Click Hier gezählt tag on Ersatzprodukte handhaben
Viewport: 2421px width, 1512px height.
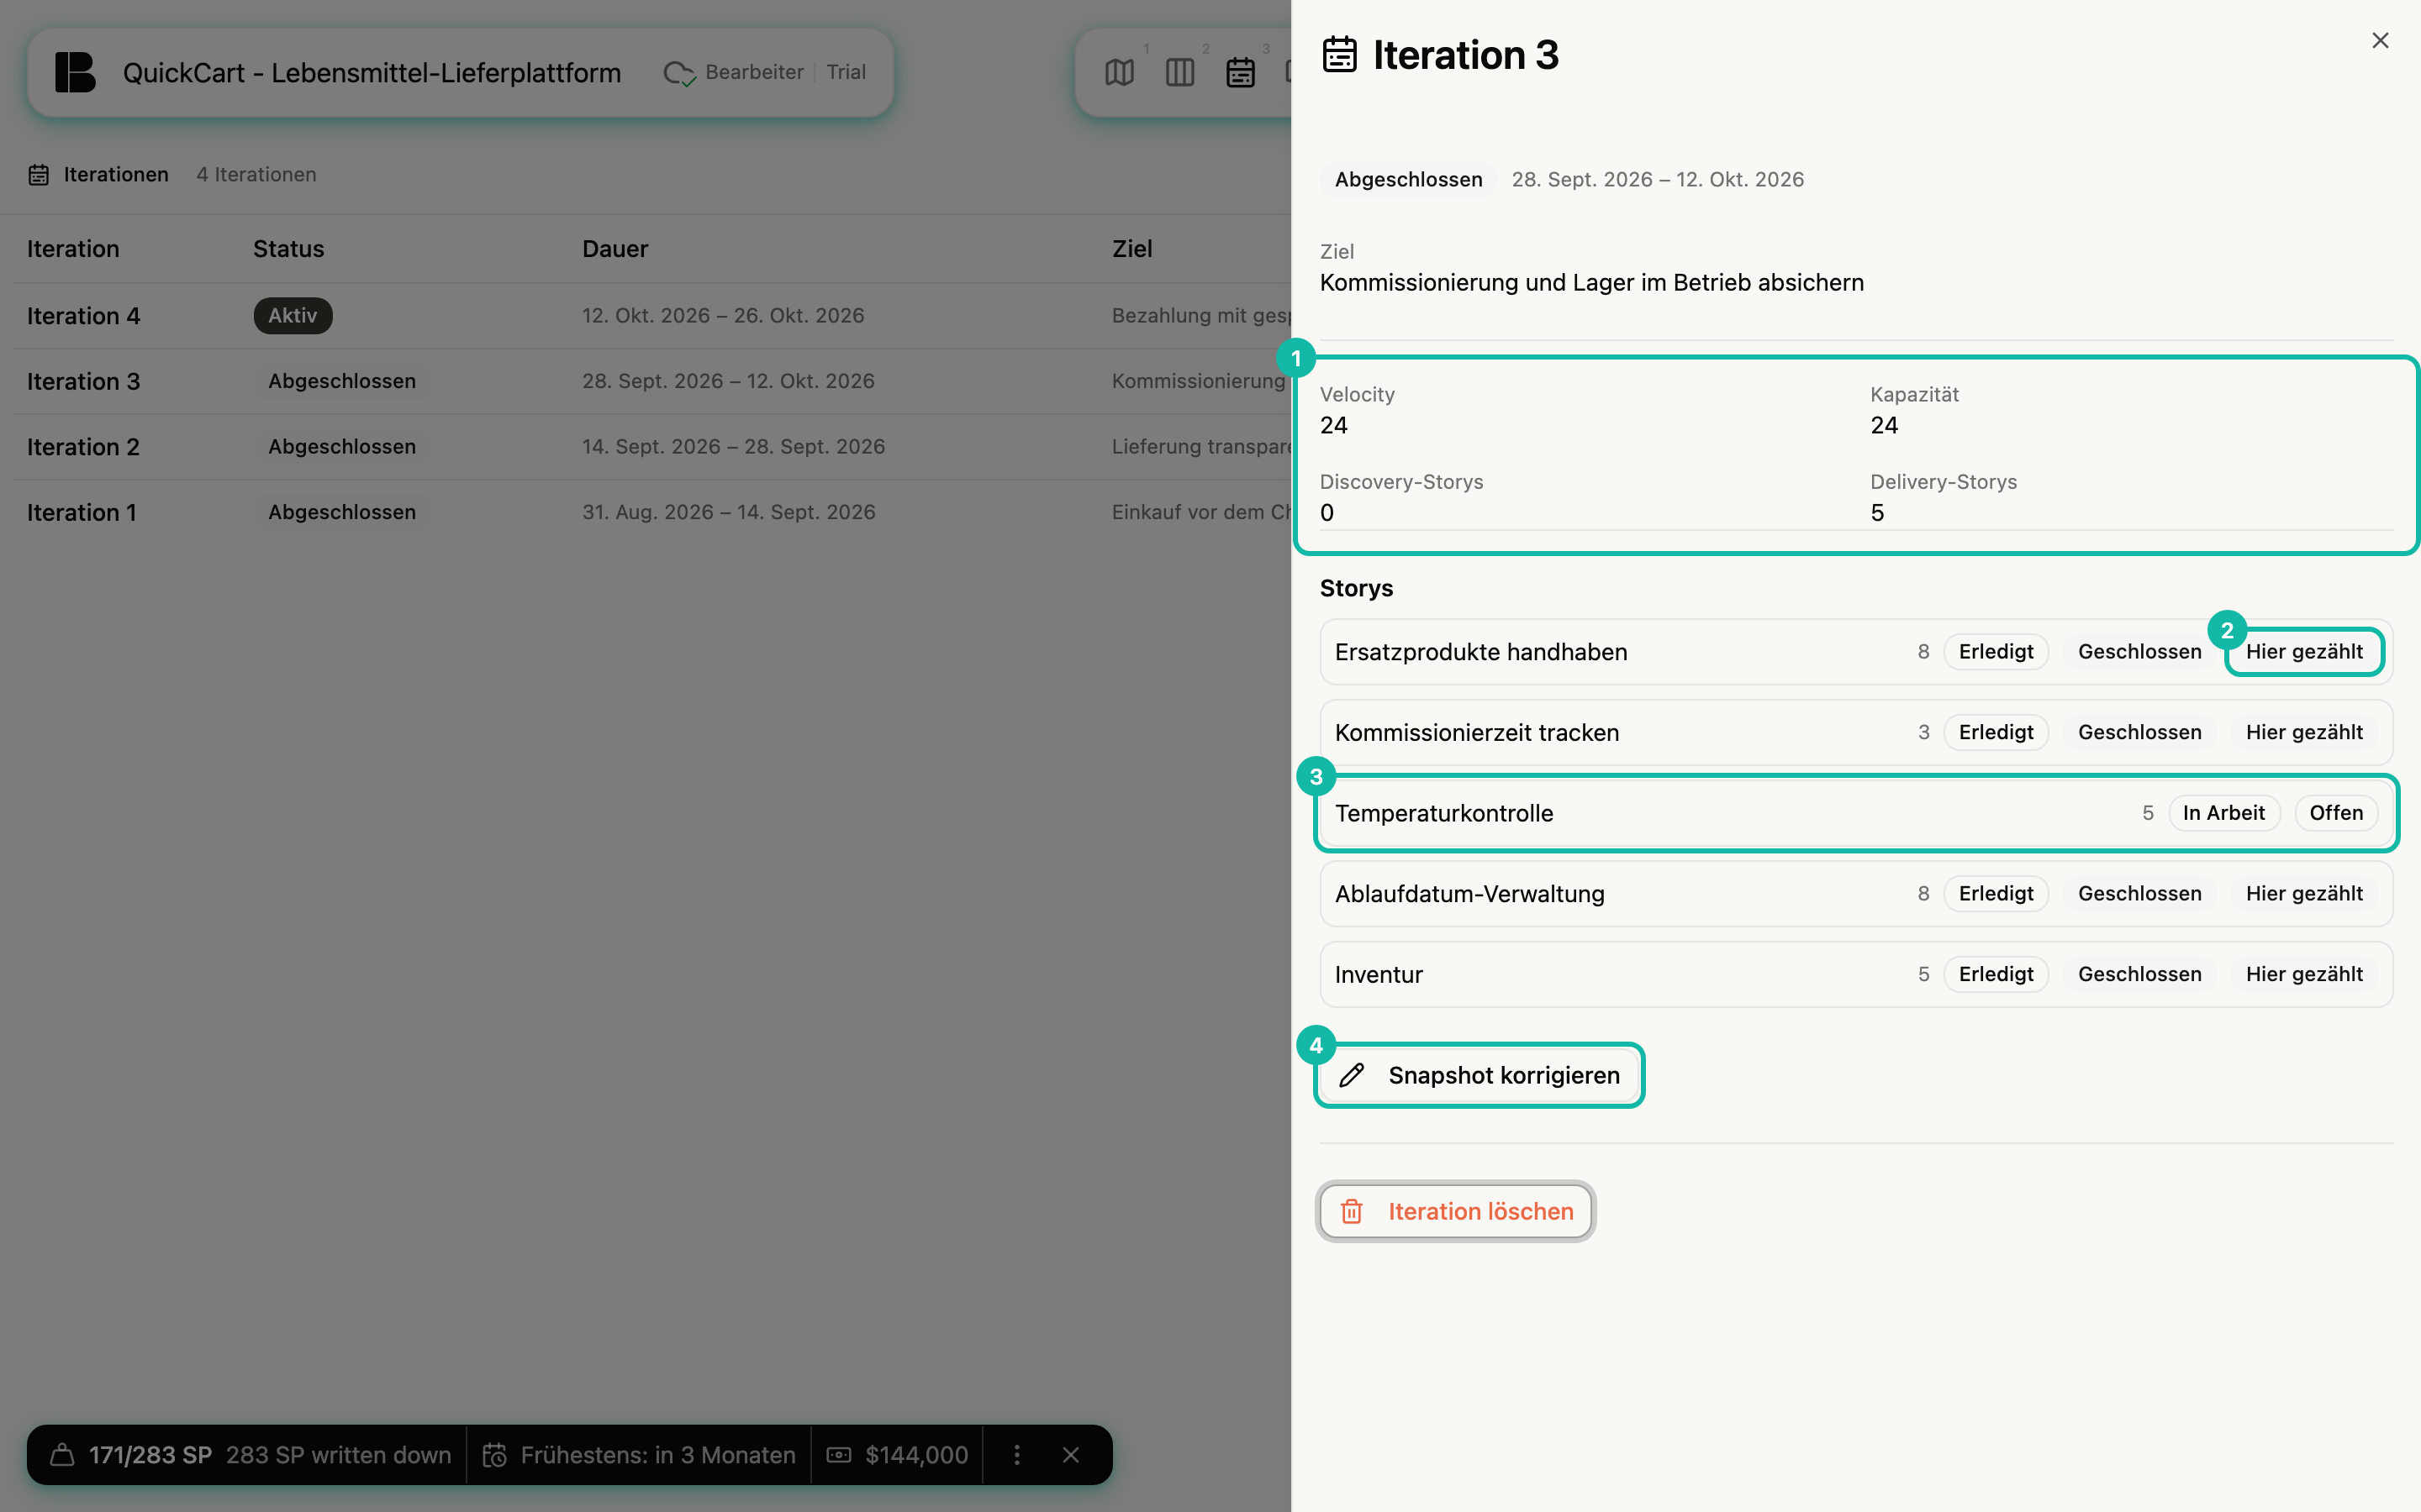click(2304, 652)
